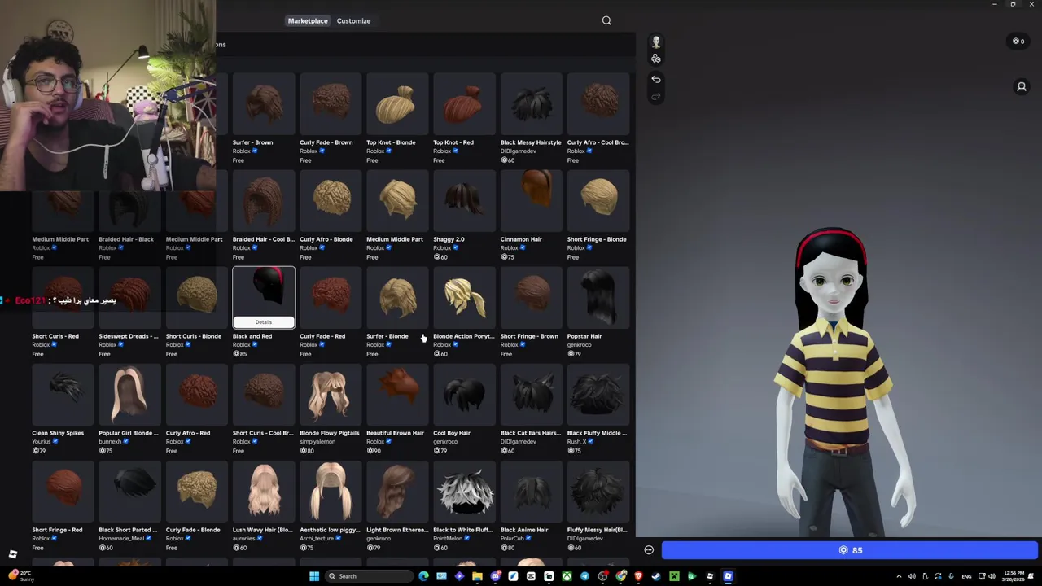Open creator PointMelon link
The image size is (1042, 586).
click(448, 539)
